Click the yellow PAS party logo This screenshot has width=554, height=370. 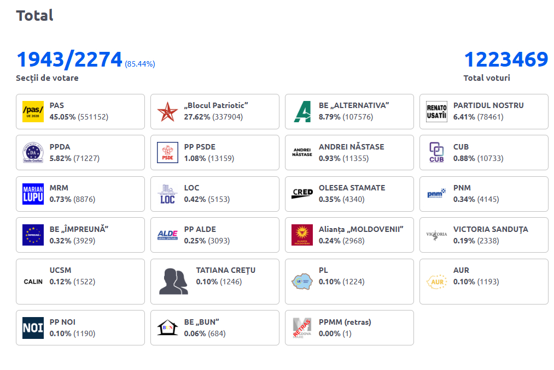point(33,111)
